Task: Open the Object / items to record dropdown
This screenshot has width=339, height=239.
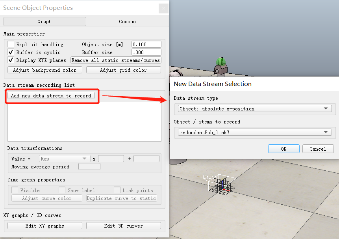Action: [255, 132]
